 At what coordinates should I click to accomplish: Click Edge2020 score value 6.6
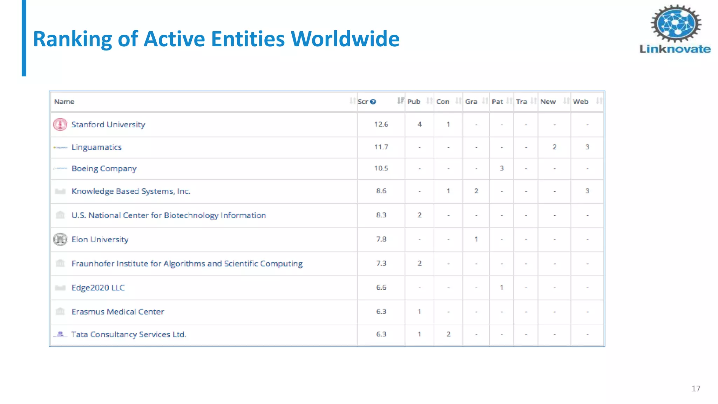[x=381, y=287]
